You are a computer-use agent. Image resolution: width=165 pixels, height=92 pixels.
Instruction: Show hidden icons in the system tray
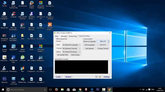coord(141,89)
